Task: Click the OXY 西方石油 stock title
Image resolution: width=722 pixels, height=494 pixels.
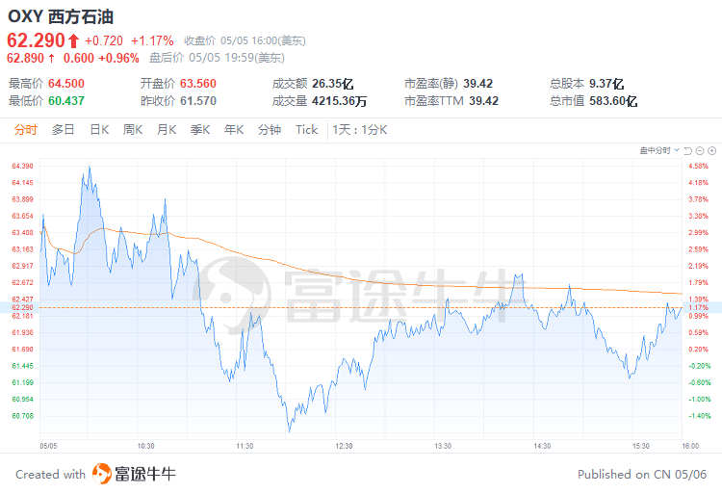Action: click(x=61, y=17)
